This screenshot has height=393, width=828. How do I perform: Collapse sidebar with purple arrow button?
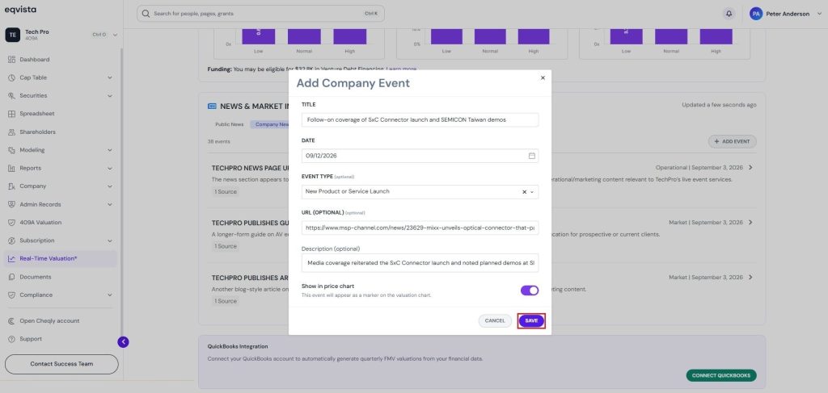tap(123, 342)
